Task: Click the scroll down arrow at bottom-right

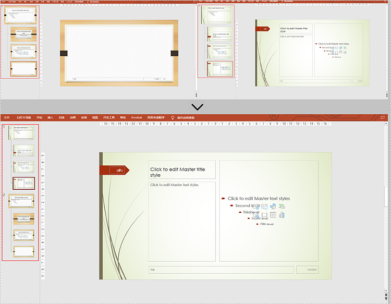Action: [x=386, y=290]
